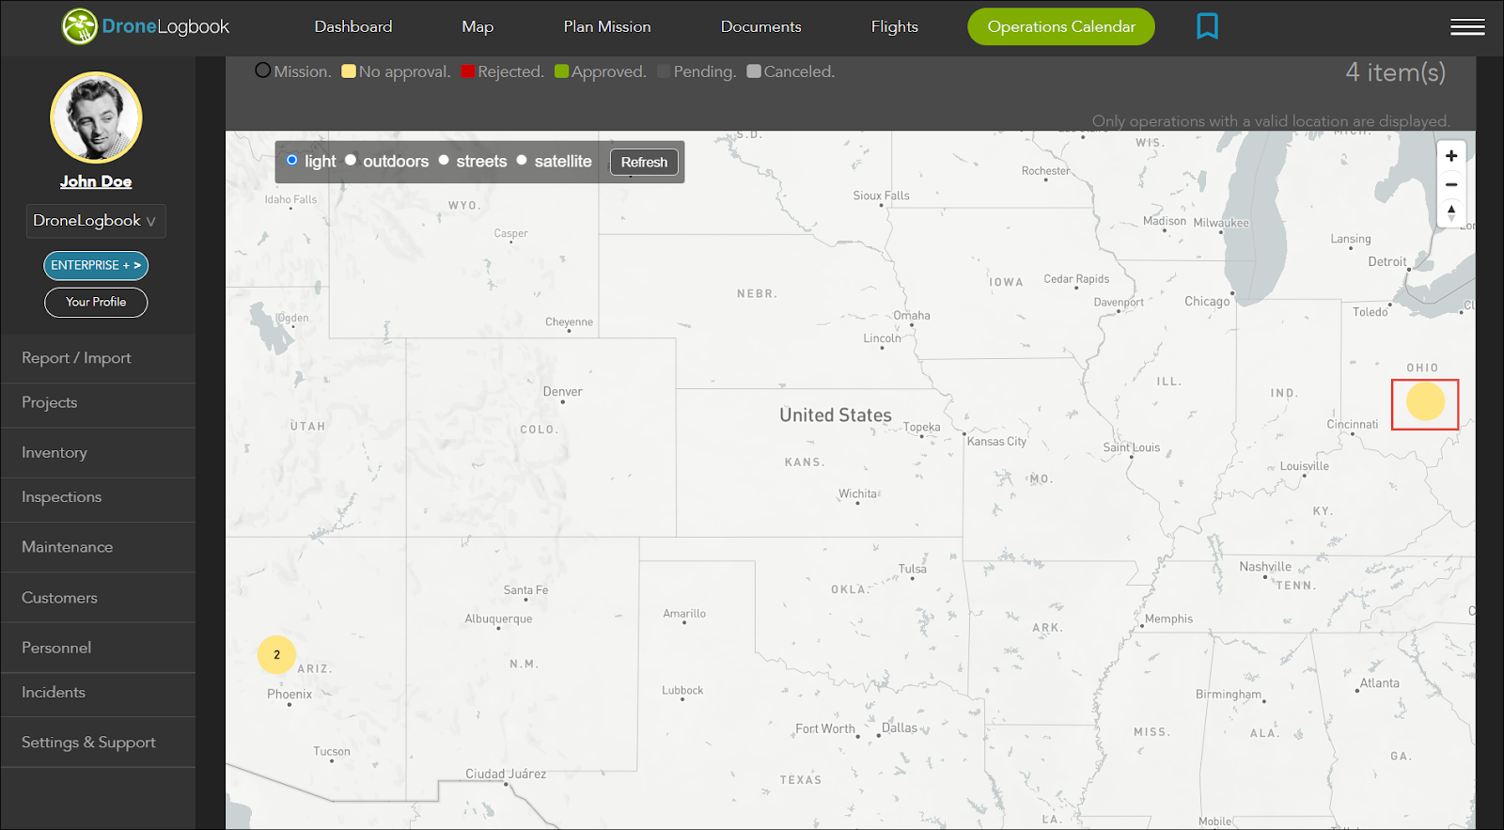Reset map bearing with compass icon
Image resolution: width=1504 pixels, height=830 pixels.
[x=1451, y=212]
